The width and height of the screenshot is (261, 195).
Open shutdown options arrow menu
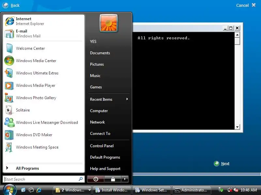(x=125, y=179)
